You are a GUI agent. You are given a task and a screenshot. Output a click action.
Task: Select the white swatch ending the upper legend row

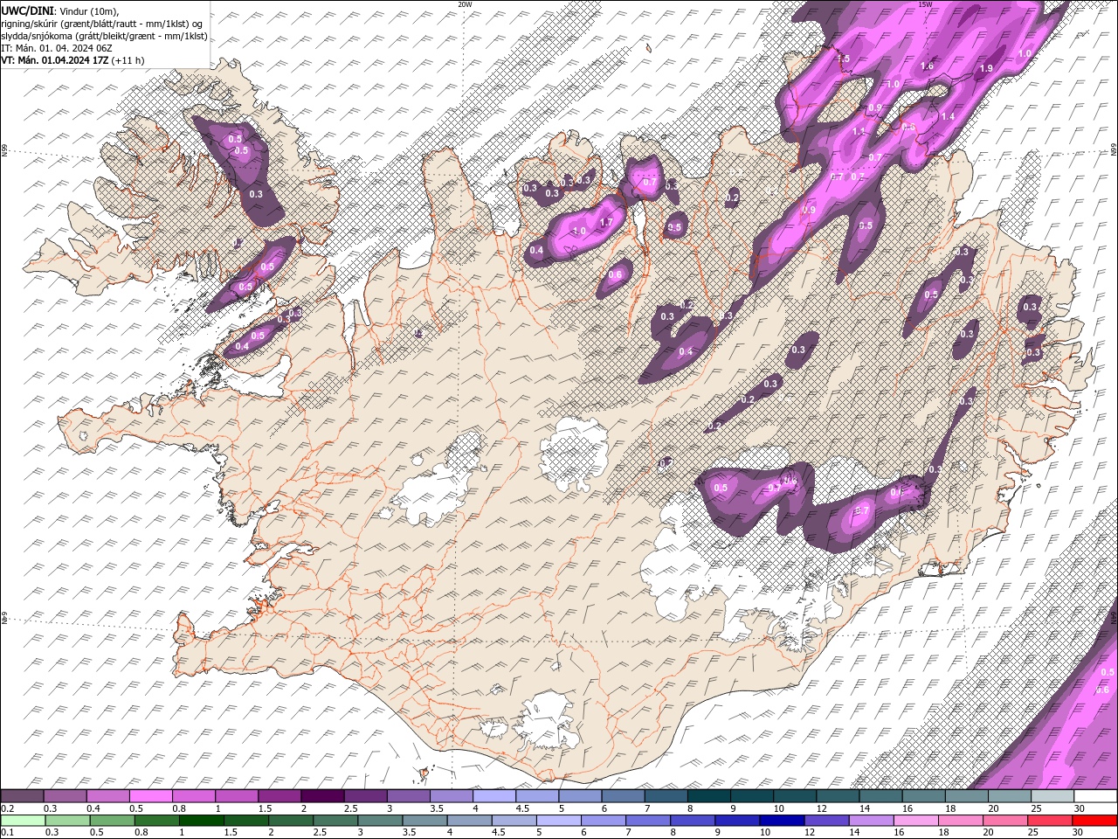click(x=1095, y=796)
